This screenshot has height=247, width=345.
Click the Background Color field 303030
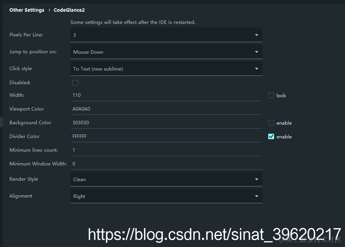click(x=166, y=123)
